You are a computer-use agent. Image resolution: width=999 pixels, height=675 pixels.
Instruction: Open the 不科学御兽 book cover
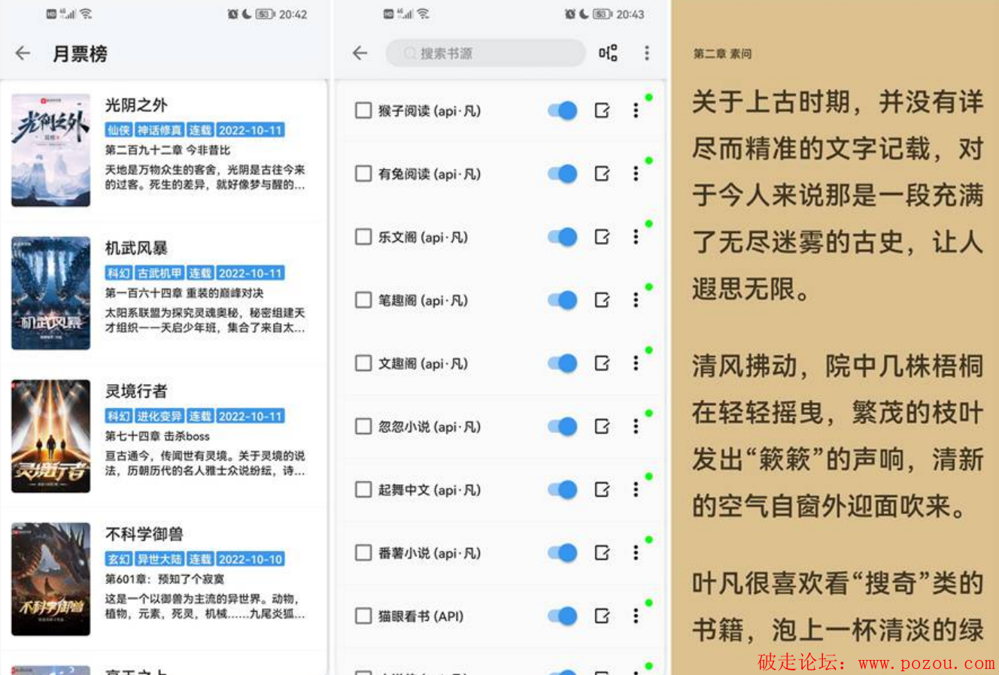point(50,579)
